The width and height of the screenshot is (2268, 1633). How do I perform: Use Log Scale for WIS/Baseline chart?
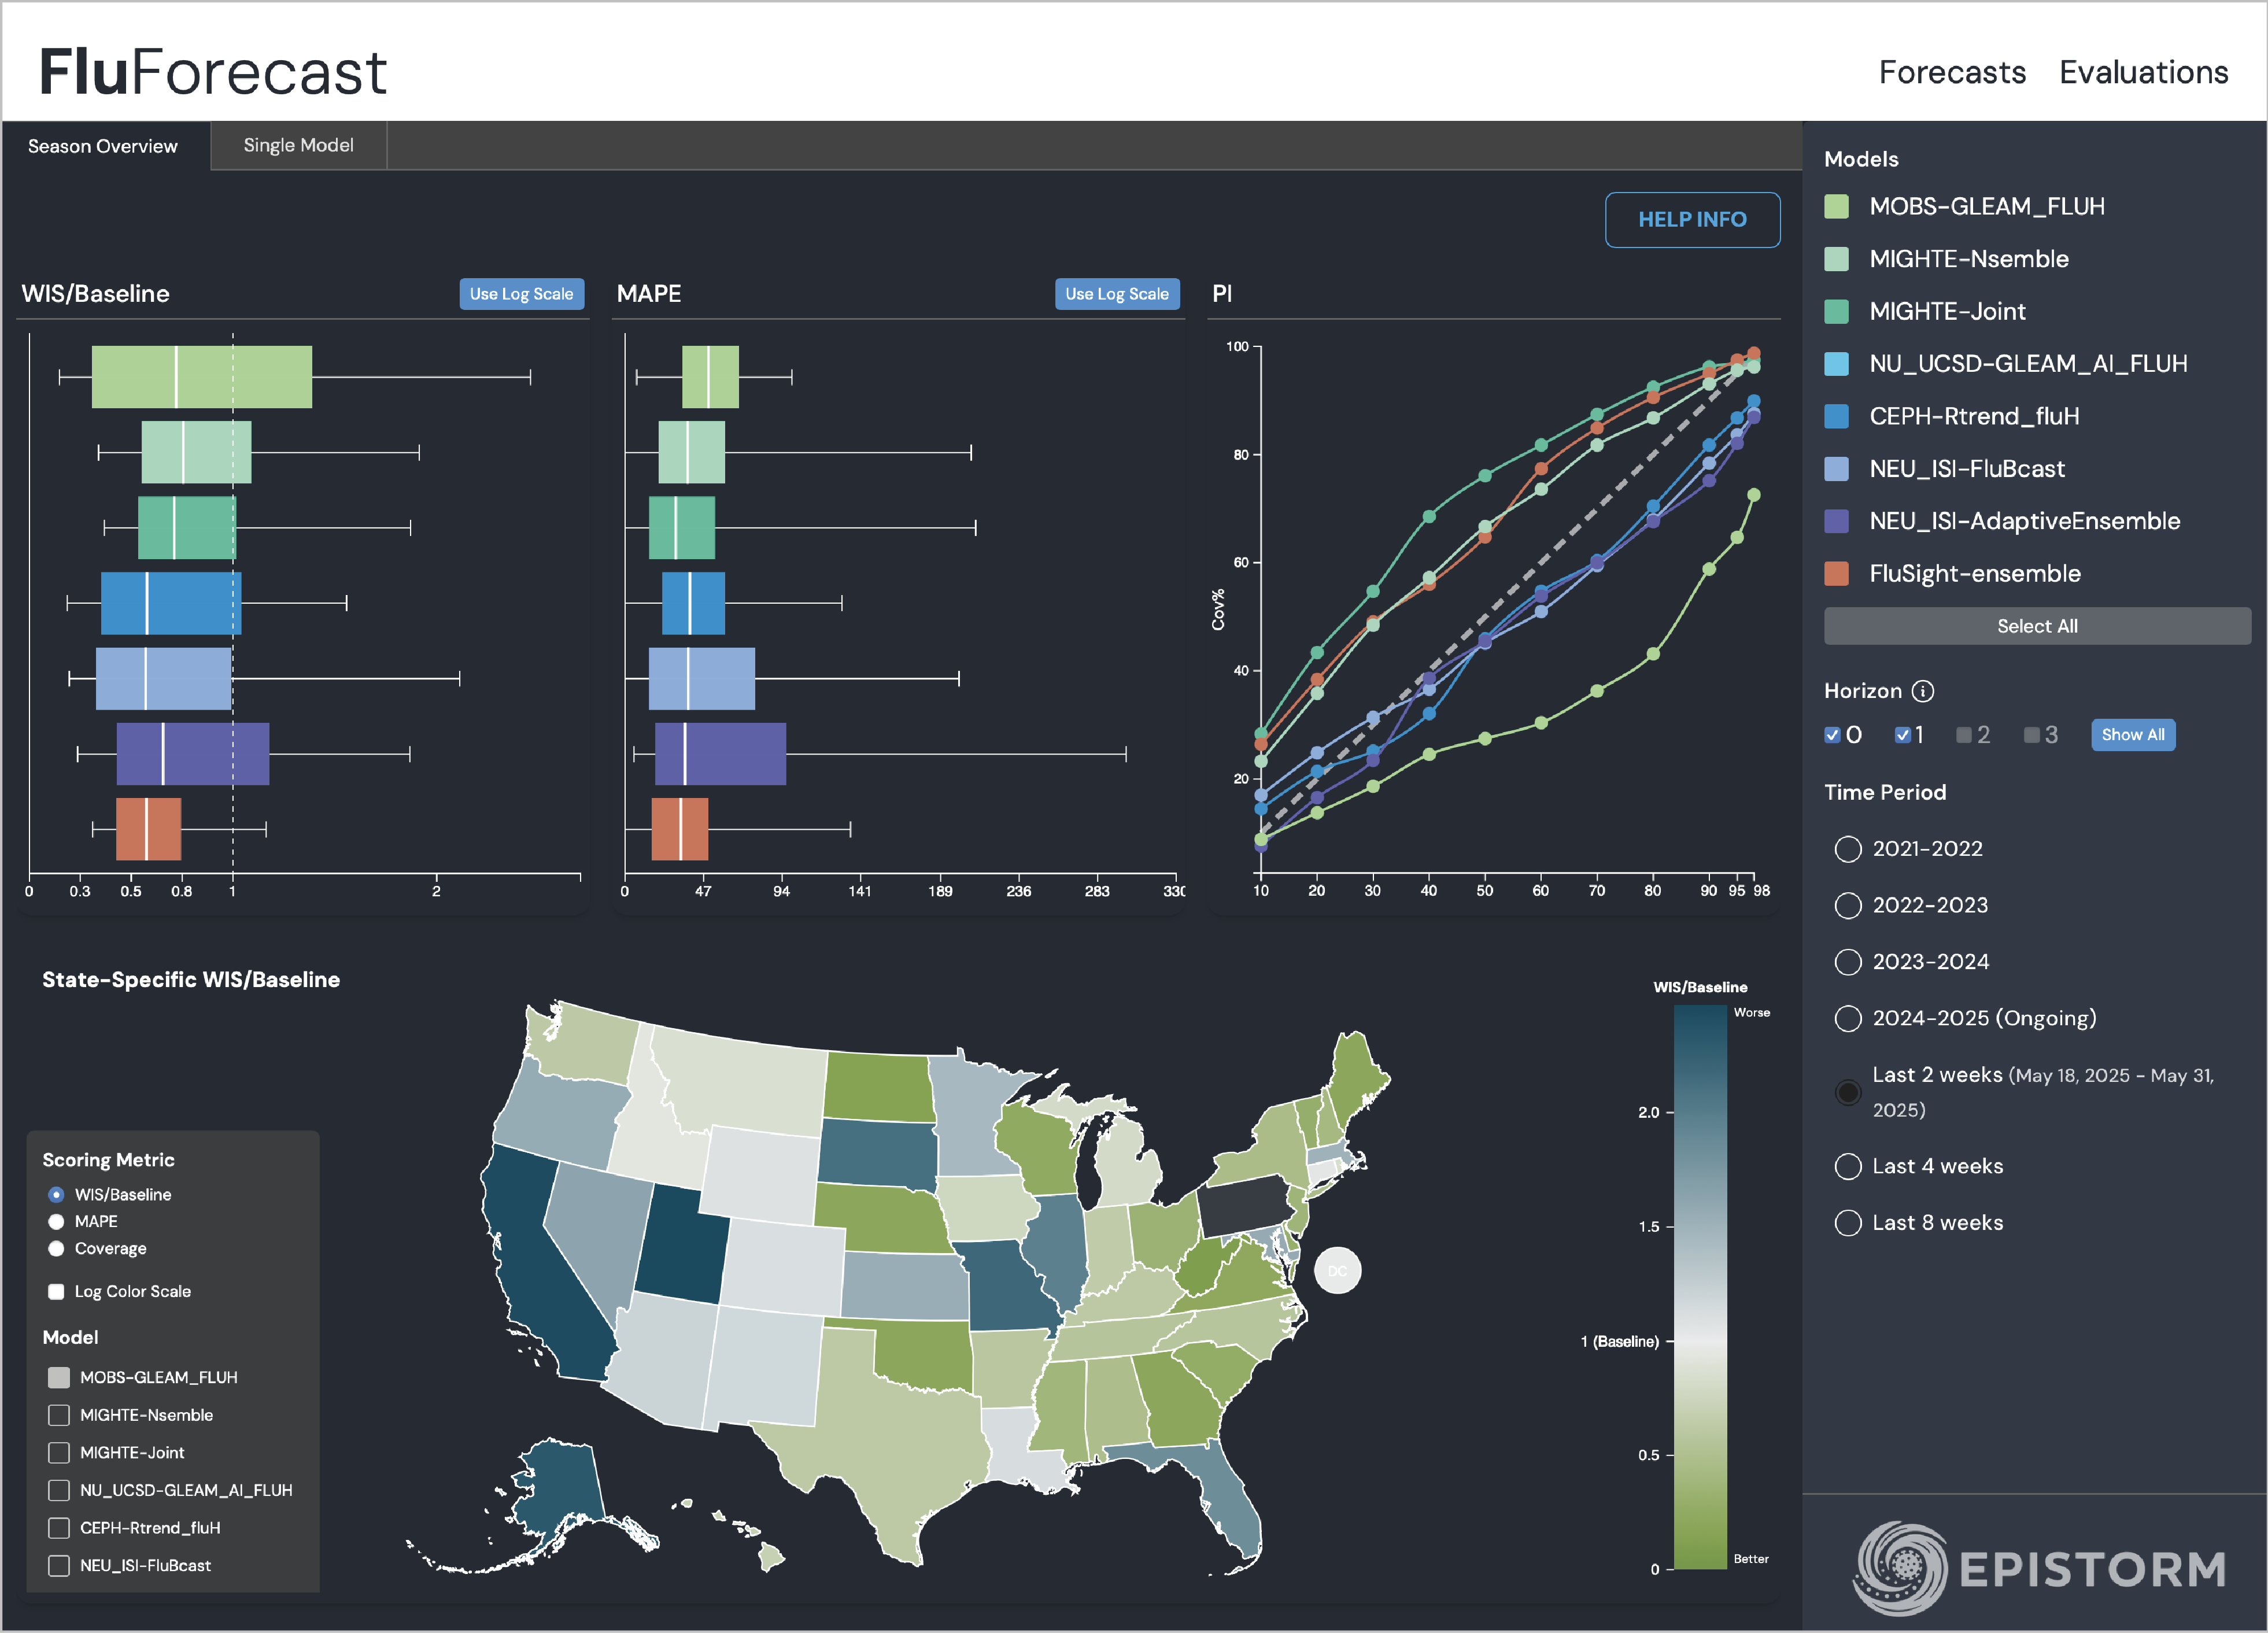[x=521, y=294]
